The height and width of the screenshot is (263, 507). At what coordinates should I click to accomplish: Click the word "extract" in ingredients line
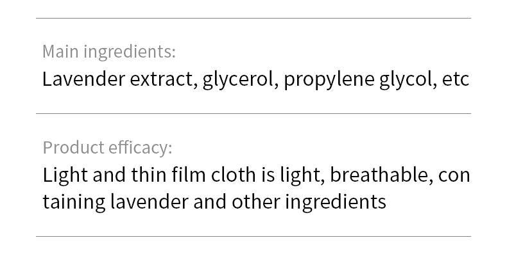click(x=164, y=79)
